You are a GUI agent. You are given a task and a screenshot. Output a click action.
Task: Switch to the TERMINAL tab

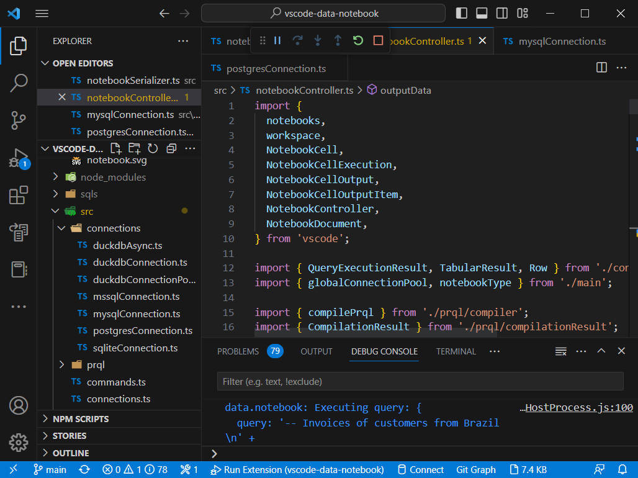click(456, 351)
